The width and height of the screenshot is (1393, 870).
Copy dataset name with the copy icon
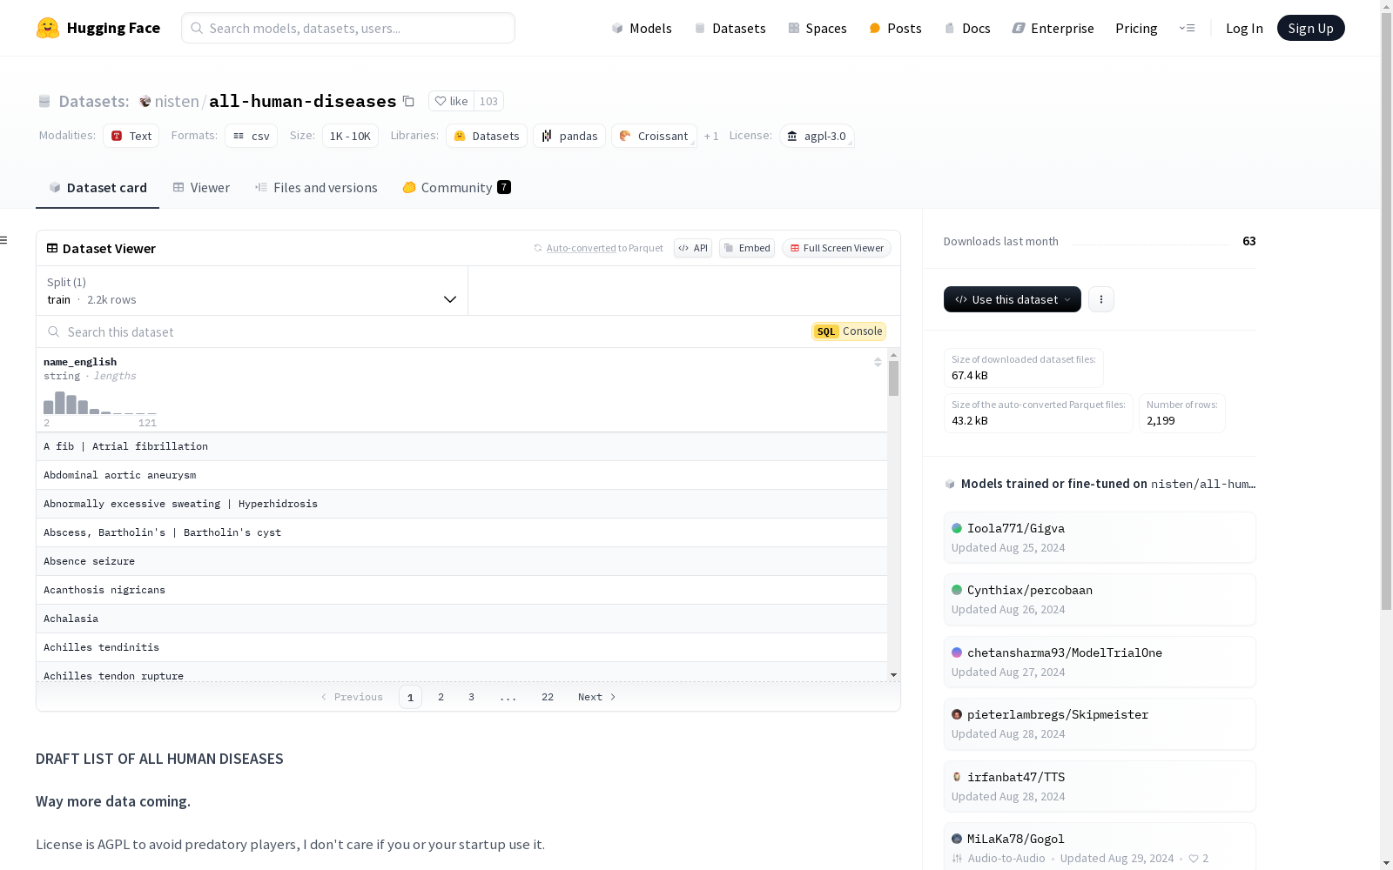[408, 101]
